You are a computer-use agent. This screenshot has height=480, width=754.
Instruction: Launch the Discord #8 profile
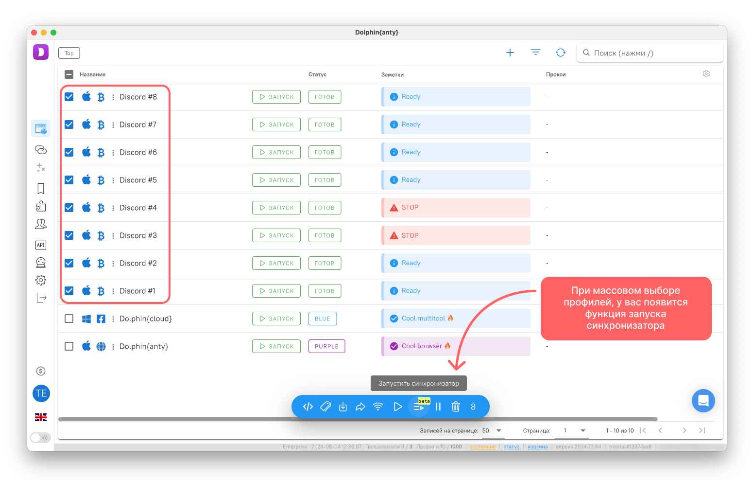pyautogui.click(x=276, y=97)
